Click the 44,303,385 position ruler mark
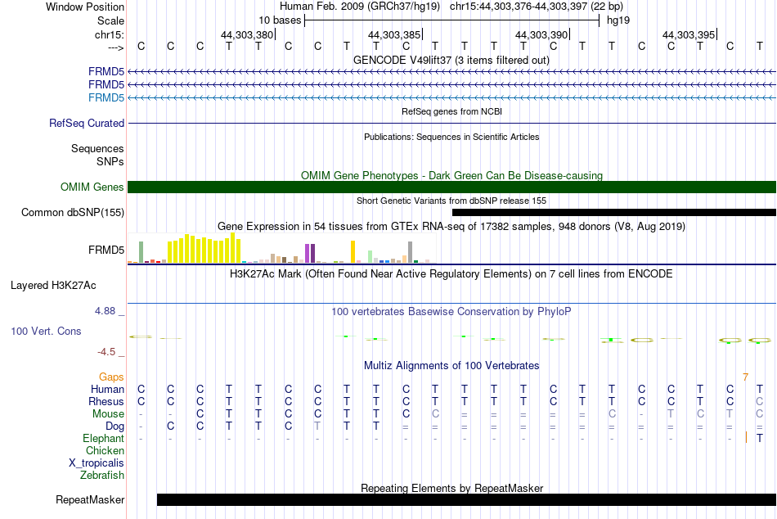The height and width of the screenshot is (519, 777). pyautogui.click(x=394, y=34)
